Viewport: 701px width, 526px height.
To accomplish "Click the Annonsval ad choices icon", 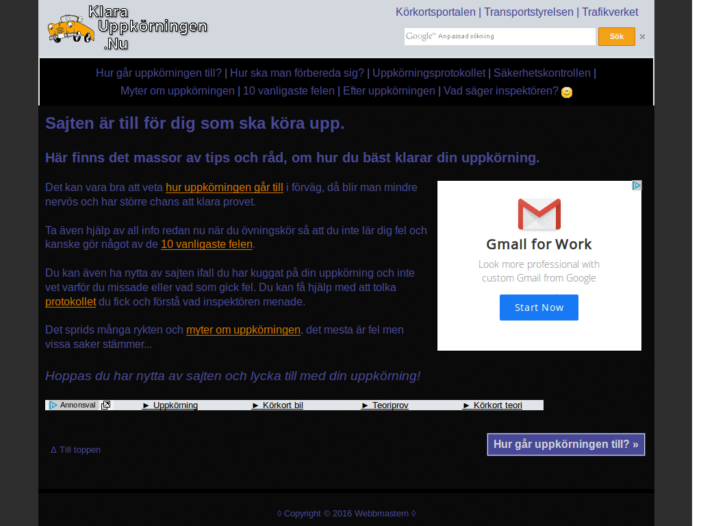I will [x=53, y=405].
